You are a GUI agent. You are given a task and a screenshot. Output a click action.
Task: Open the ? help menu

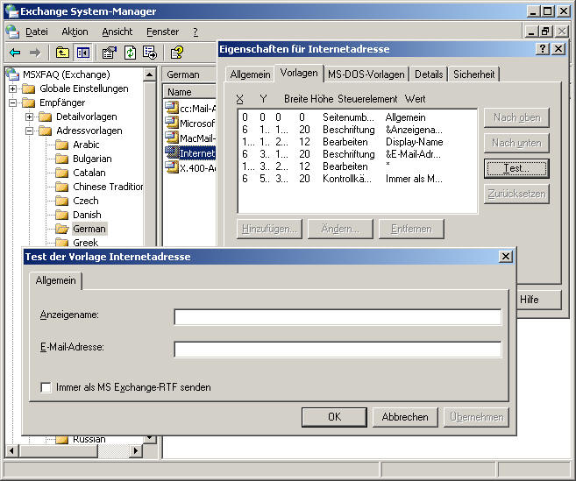pyautogui.click(x=196, y=32)
